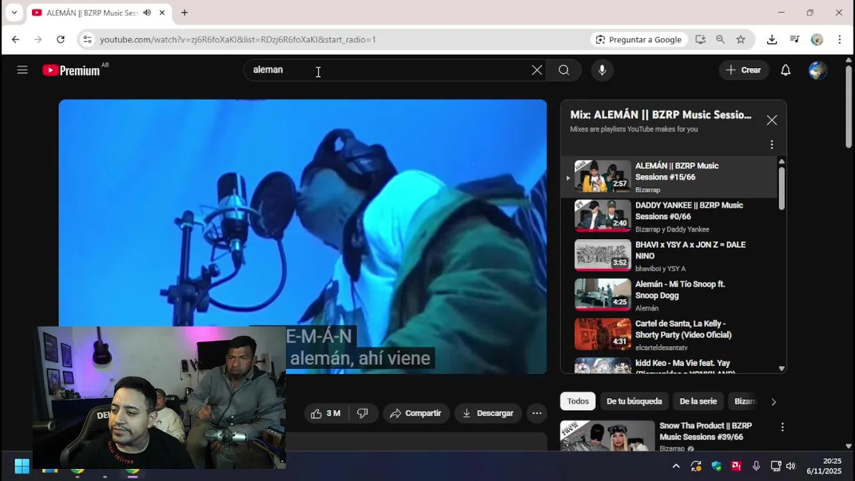Click the Compartir button
The image size is (855, 481).
pyautogui.click(x=415, y=414)
